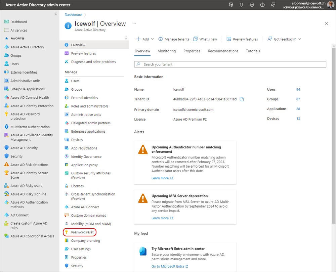Switch to the Monitoring tab
This screenshot has height=272, width=336.
[167, 51]
